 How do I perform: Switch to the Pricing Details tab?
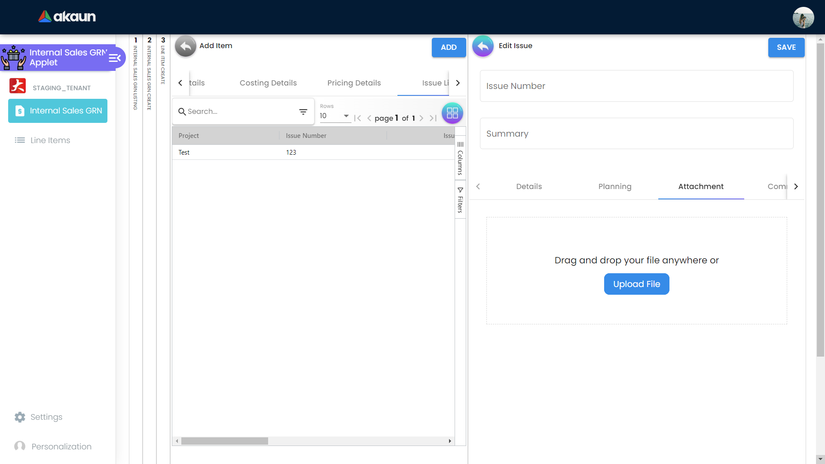(354, 83)
